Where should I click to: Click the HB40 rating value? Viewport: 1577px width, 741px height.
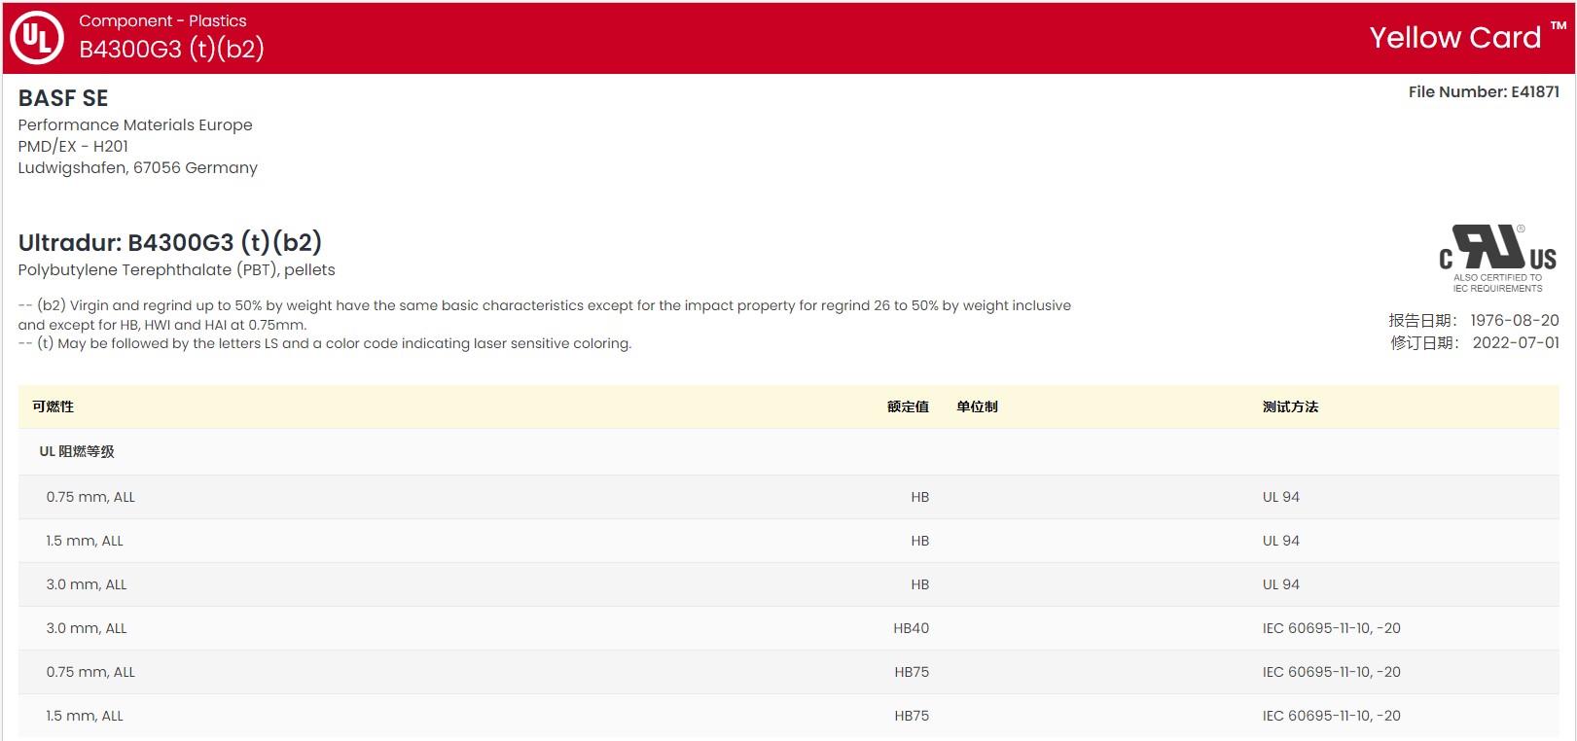911,628
